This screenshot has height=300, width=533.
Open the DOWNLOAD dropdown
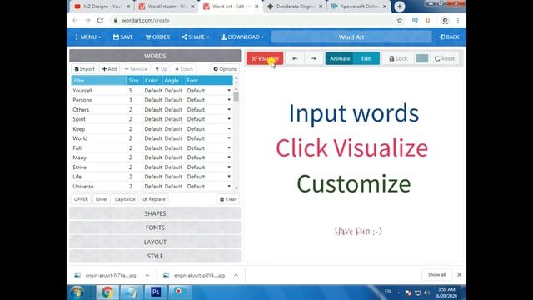pyautogui.click(x=242, y=37)
